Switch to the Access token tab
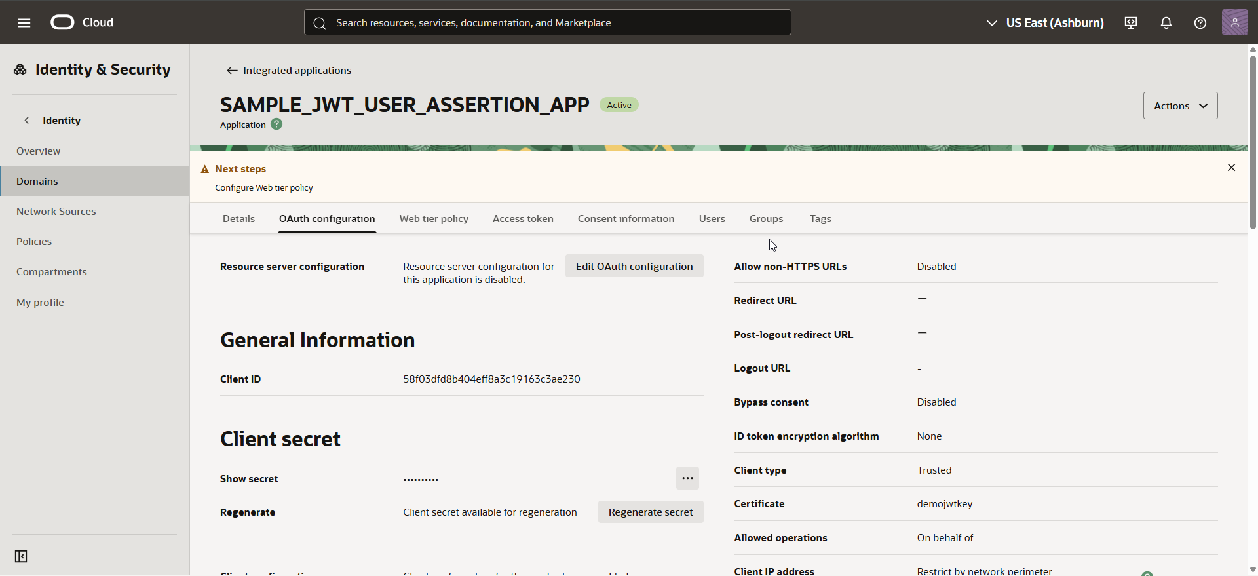 (523, 219)
